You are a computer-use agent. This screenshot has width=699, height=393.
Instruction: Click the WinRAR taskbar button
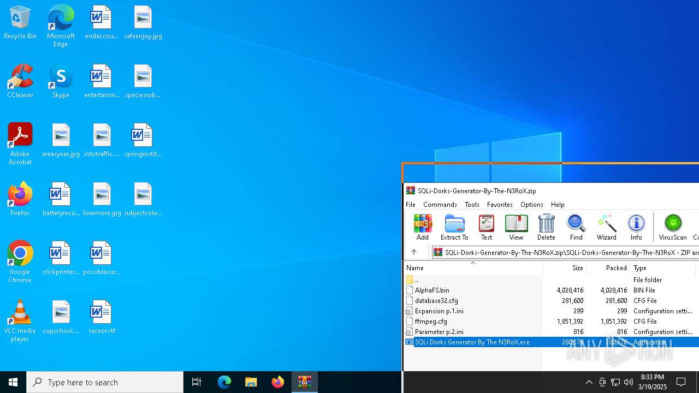pos(305,382)
